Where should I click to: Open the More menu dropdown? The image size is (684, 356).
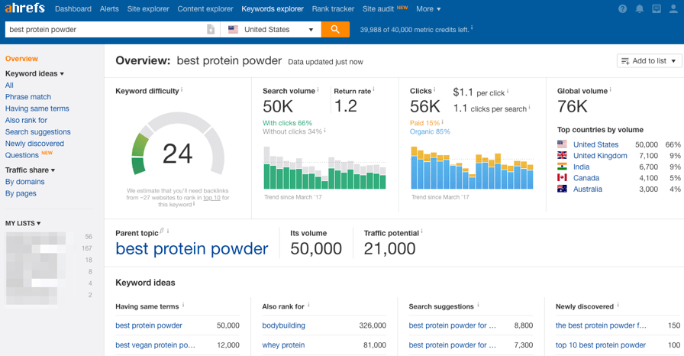tap(428, 8)
